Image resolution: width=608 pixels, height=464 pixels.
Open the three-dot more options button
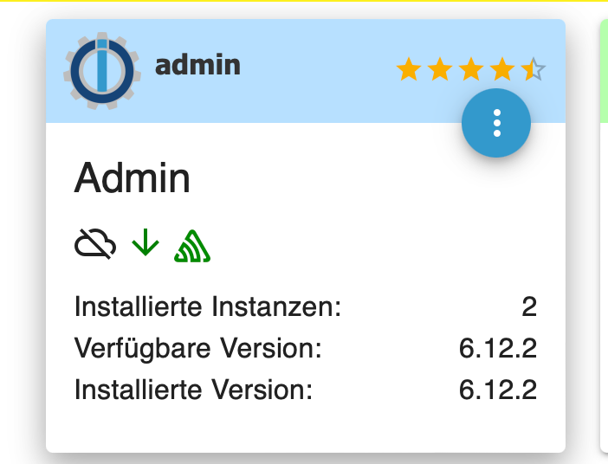pos(496,123)
